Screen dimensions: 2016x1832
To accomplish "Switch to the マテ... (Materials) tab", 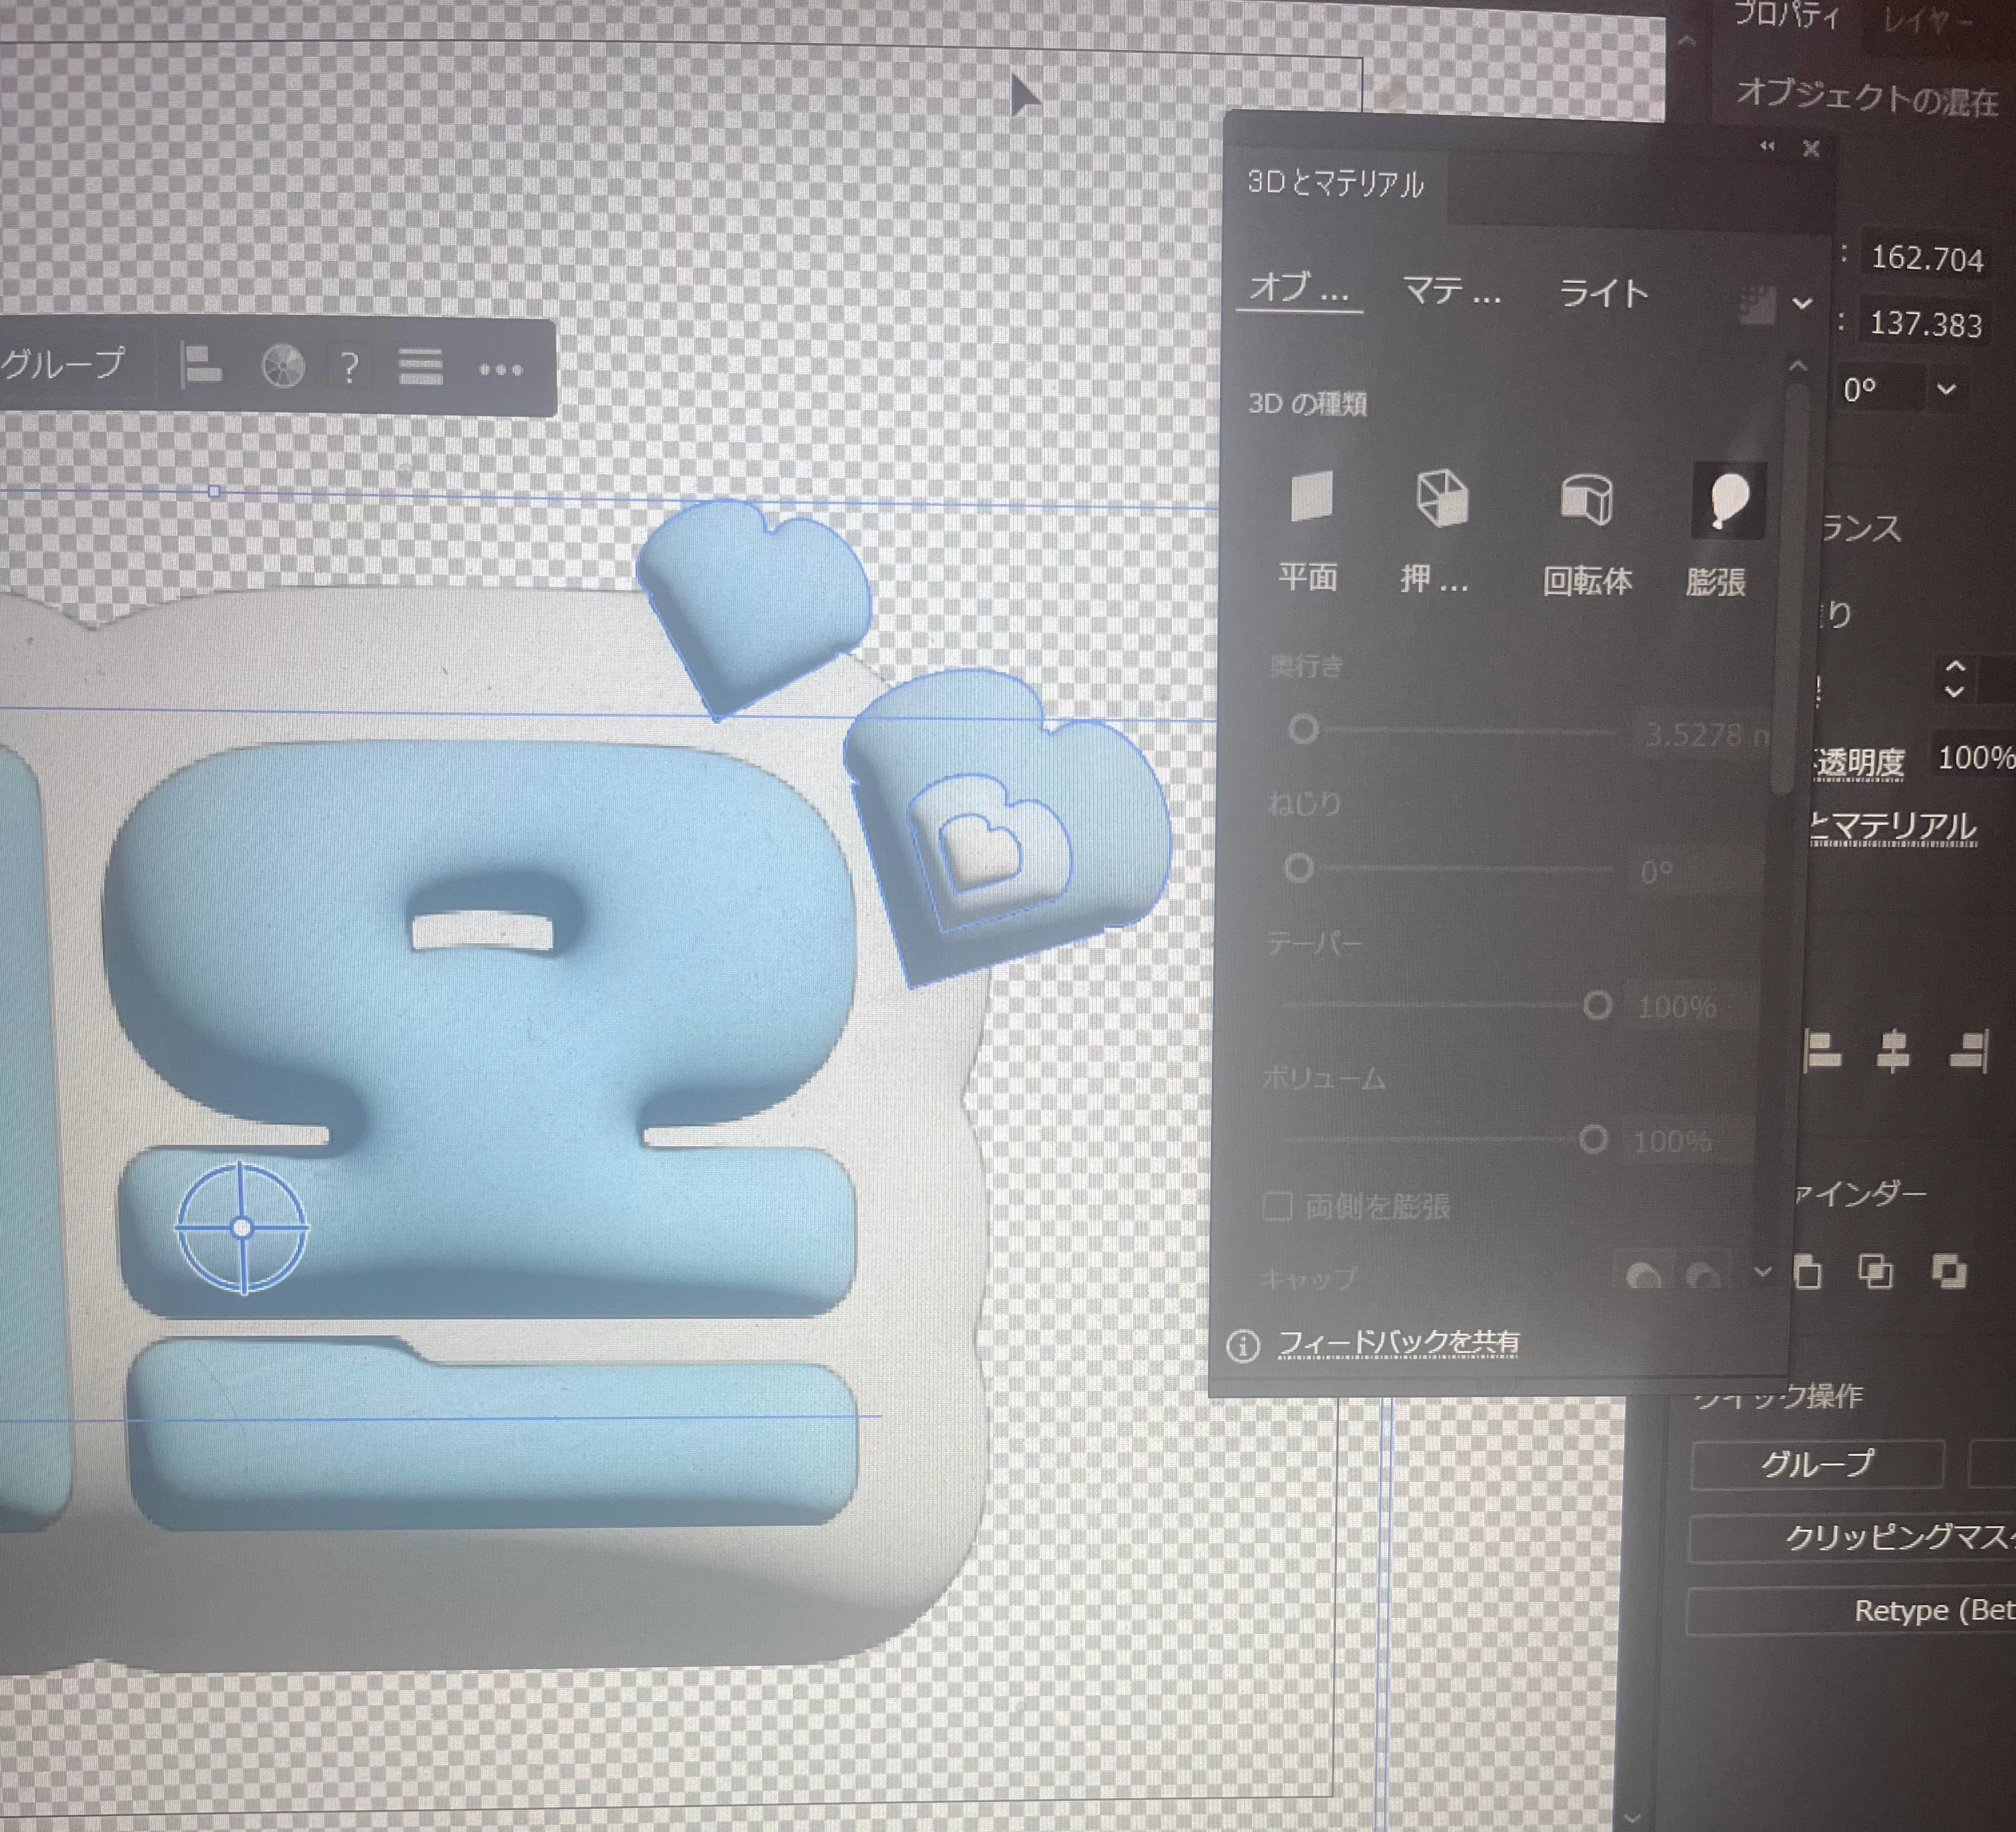I will click(1452, 291).
